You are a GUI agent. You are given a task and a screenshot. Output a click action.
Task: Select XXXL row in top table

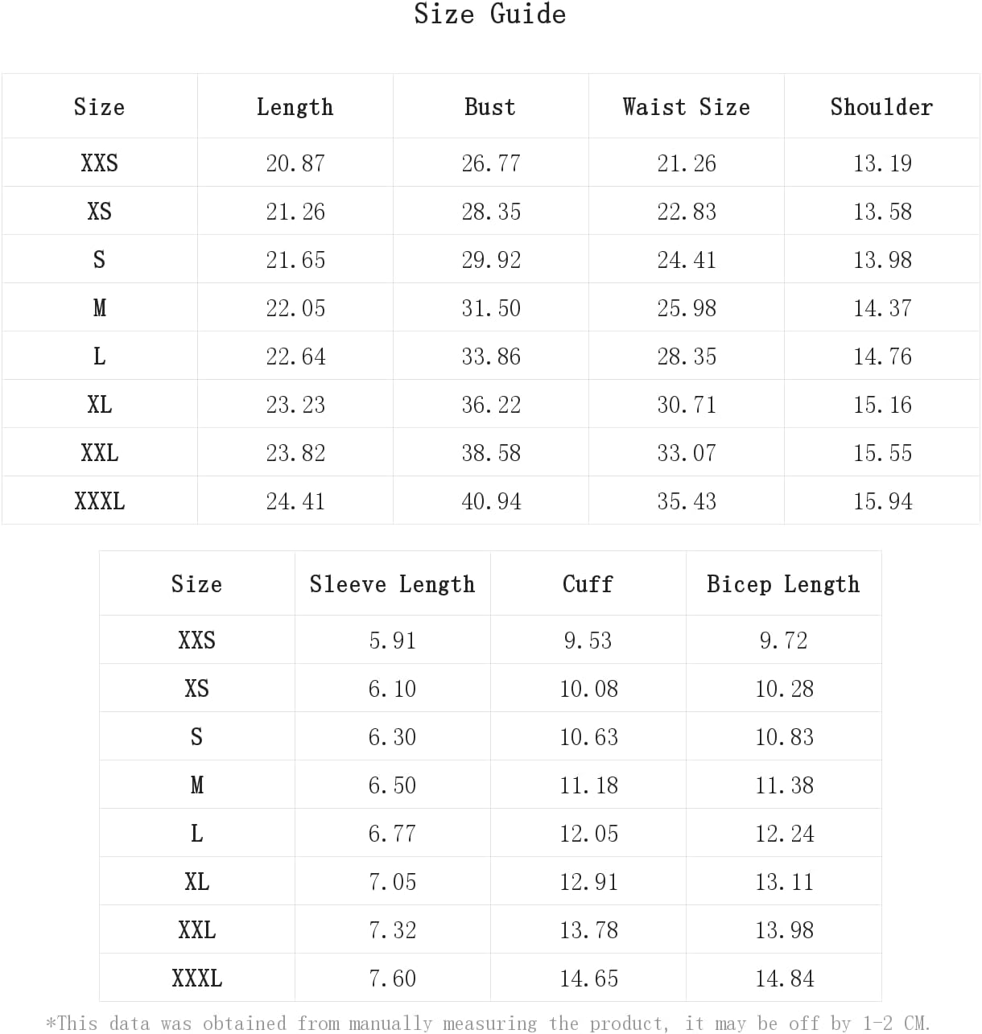tap(100, 501)
